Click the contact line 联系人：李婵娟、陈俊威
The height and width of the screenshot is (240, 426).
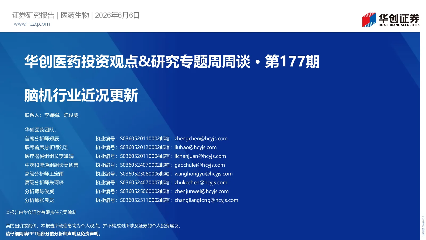[x=51, y=115]
